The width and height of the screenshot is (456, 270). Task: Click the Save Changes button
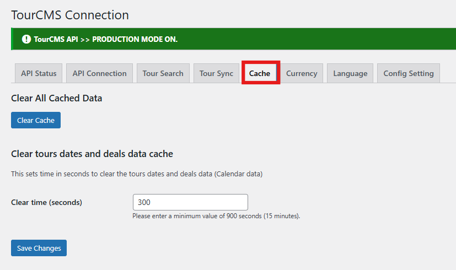[39, 248]
